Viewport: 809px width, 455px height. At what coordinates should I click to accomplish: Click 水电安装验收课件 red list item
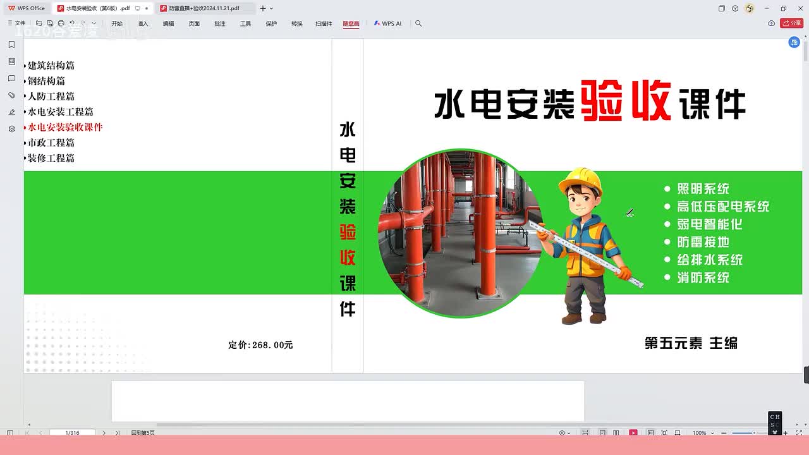click(x=65, y=127)
